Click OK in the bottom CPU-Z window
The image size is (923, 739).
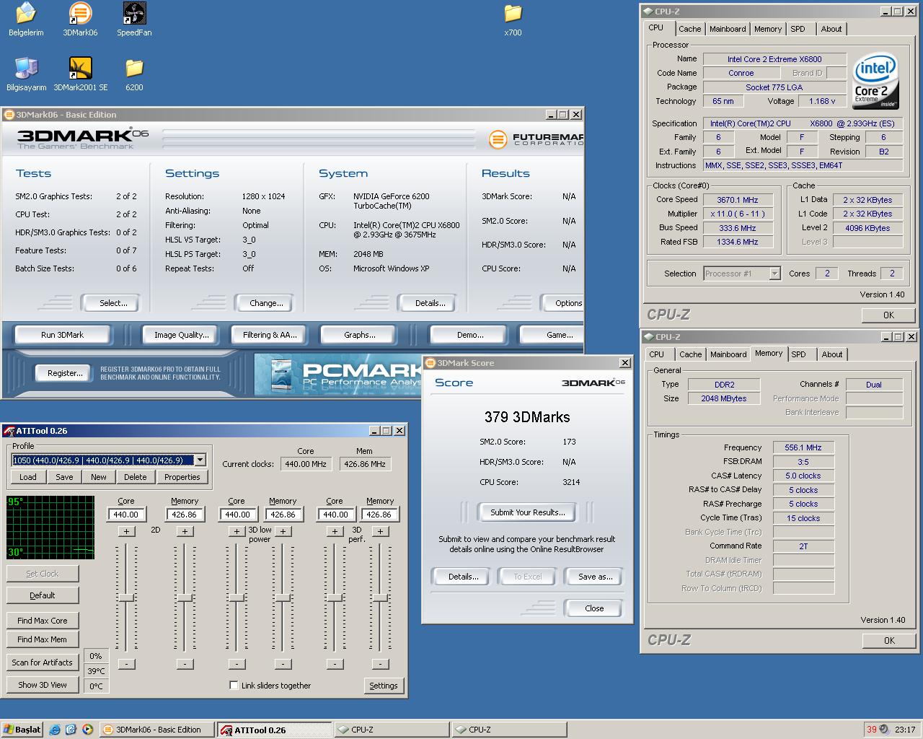point(888,640)
